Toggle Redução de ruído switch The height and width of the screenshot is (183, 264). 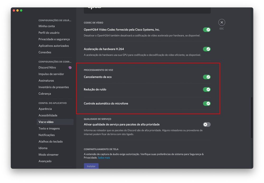coord(207,89)
